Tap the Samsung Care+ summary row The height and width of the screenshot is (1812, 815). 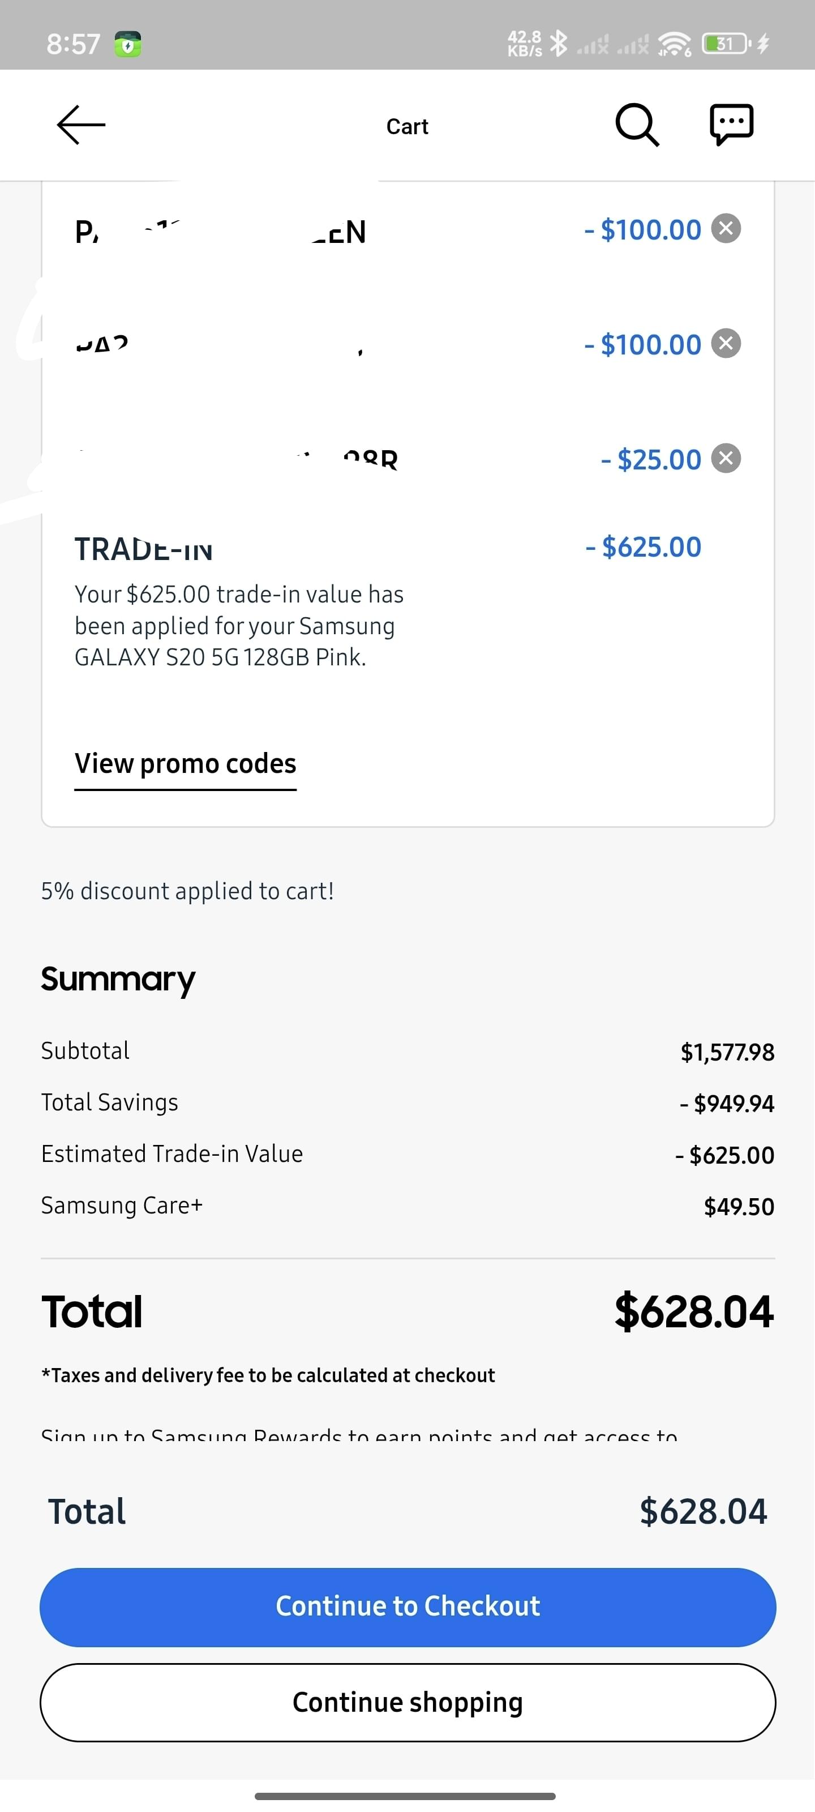(x=408, y=1206)
